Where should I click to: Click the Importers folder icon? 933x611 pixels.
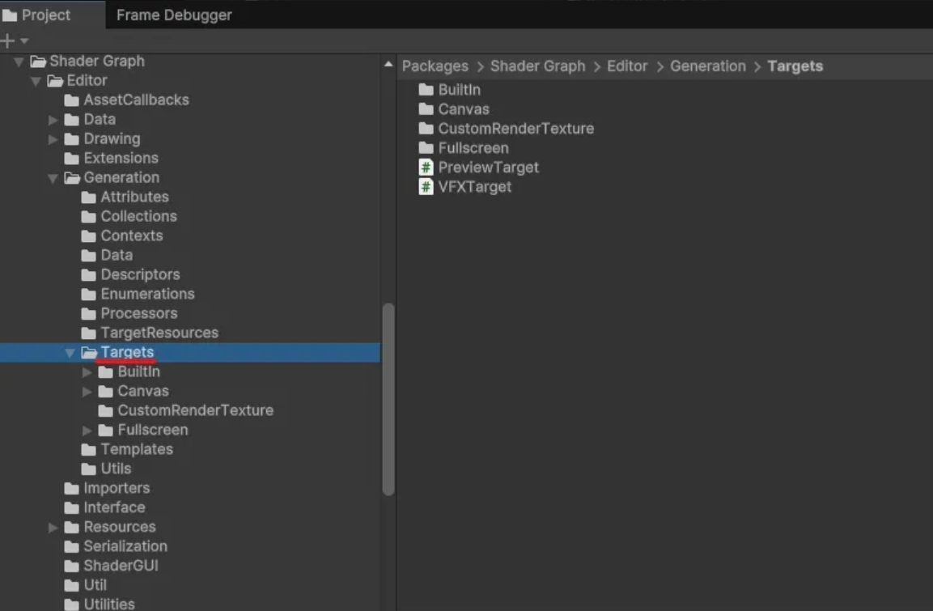pos(71,489)
